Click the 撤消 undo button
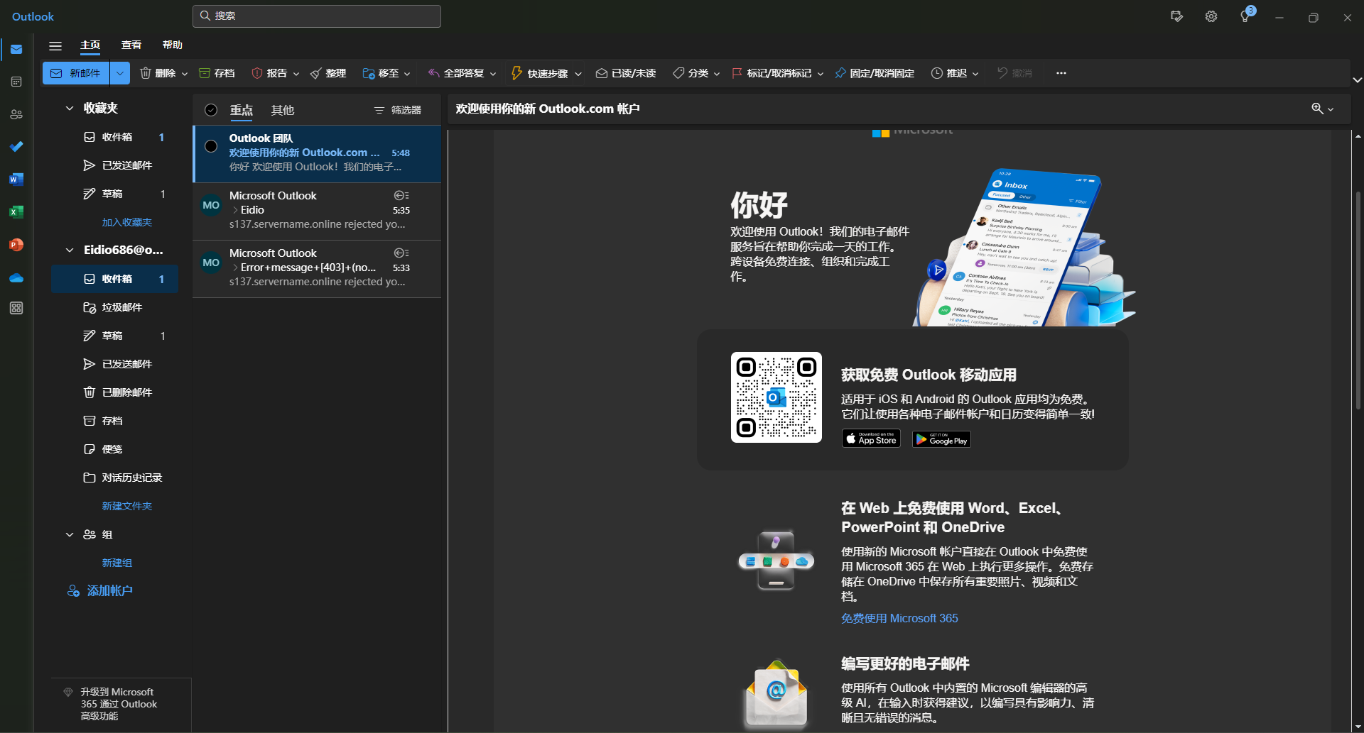Screen dimensions: 1364x733 1014,73
